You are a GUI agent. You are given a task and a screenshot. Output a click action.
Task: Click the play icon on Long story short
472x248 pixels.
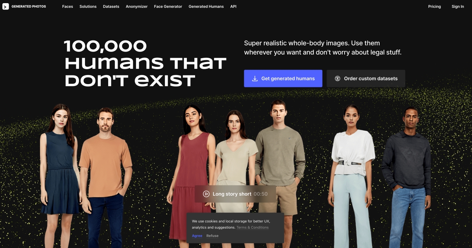206,194
